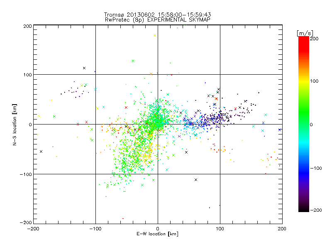332x249 pixels.
Task: Click the y-axis tick label '-200'
Action: tap(26, 222)
